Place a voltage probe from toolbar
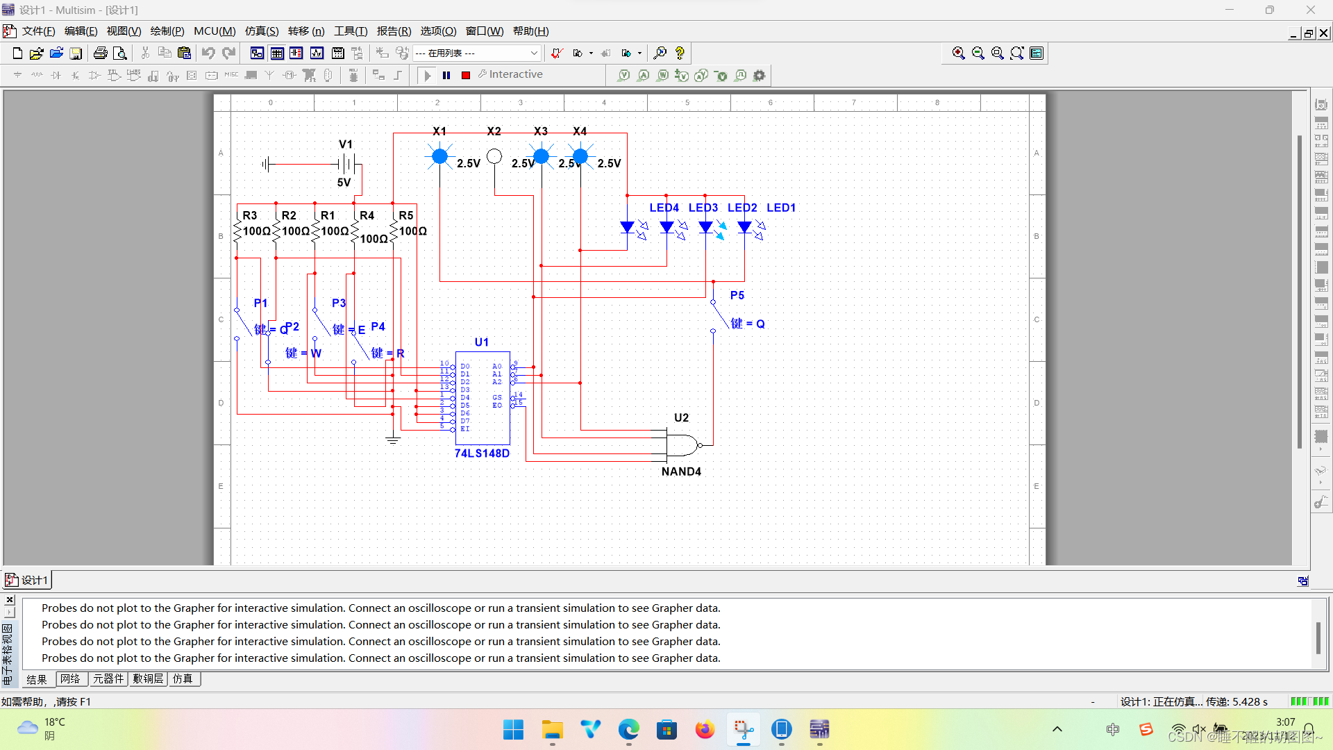The image size is (1333, 750). tap(623, 75)
